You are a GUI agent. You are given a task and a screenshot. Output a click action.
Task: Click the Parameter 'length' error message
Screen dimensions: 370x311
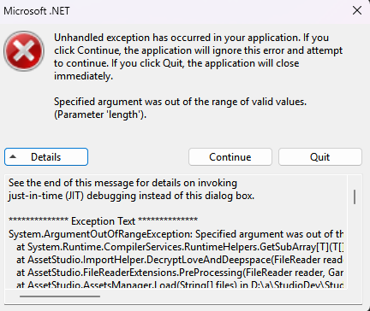coord(100,114)
